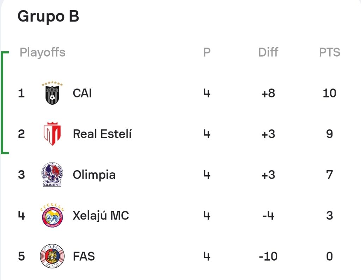Click the Xelajú MC round badge
The height and width of the screenshot is (280, 361).
(x=52, y=215)
